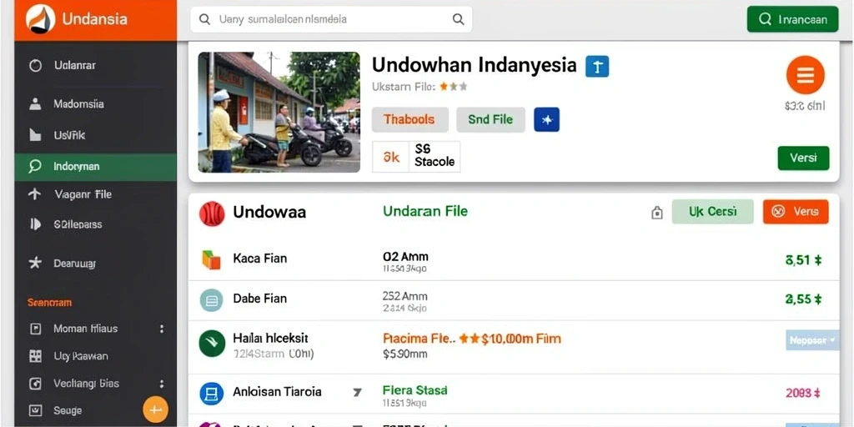Click the orange hamburger menu circle
The image size is (854, 427).
point(805,75)
